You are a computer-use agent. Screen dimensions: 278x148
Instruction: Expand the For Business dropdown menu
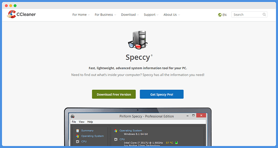coord(105,15)
